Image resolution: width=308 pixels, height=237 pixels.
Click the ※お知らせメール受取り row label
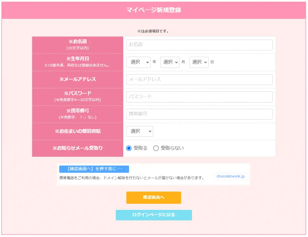(77, 148)
